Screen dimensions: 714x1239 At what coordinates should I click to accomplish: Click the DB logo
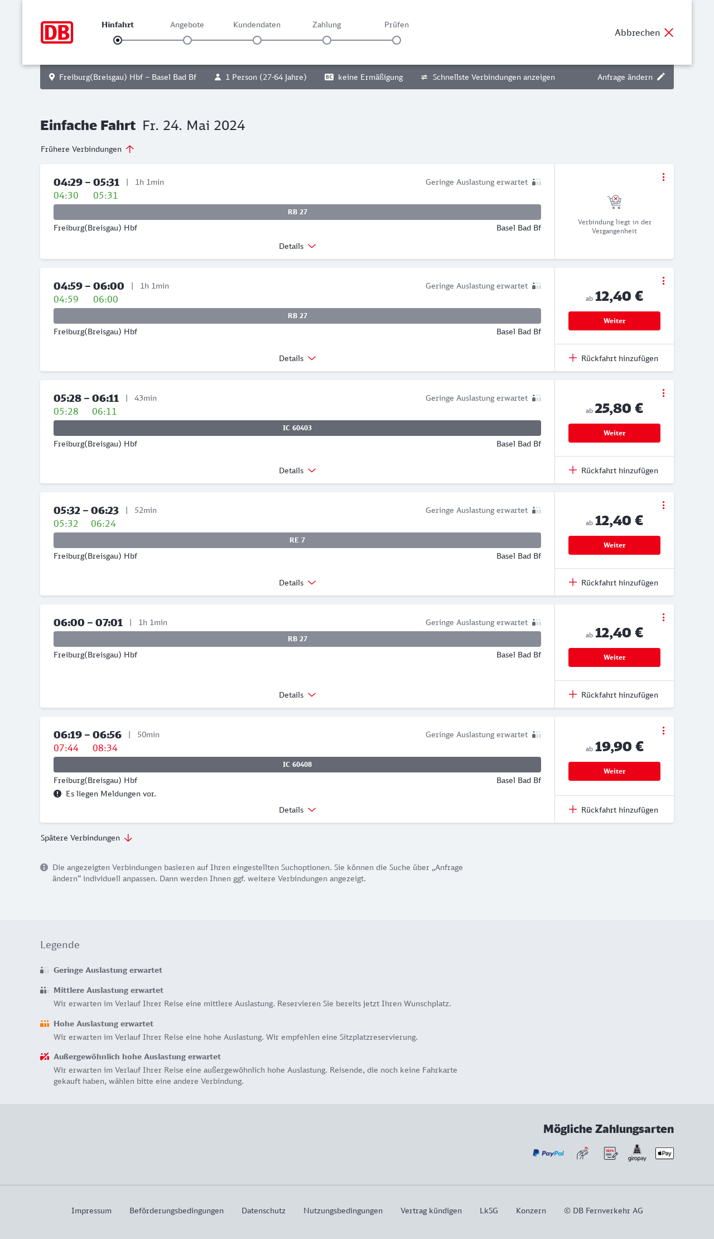click(x=57, y=32)
